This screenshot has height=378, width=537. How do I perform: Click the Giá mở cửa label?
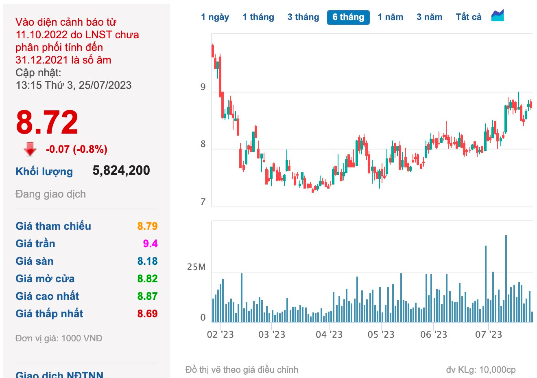point(45,279)
